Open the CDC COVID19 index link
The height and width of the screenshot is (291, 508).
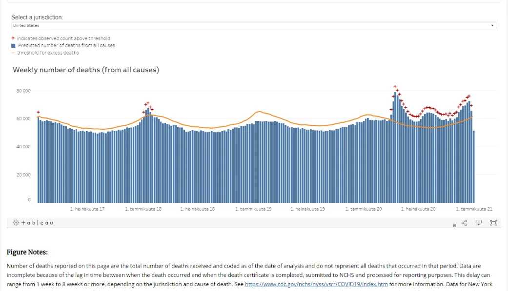point(316,284)
